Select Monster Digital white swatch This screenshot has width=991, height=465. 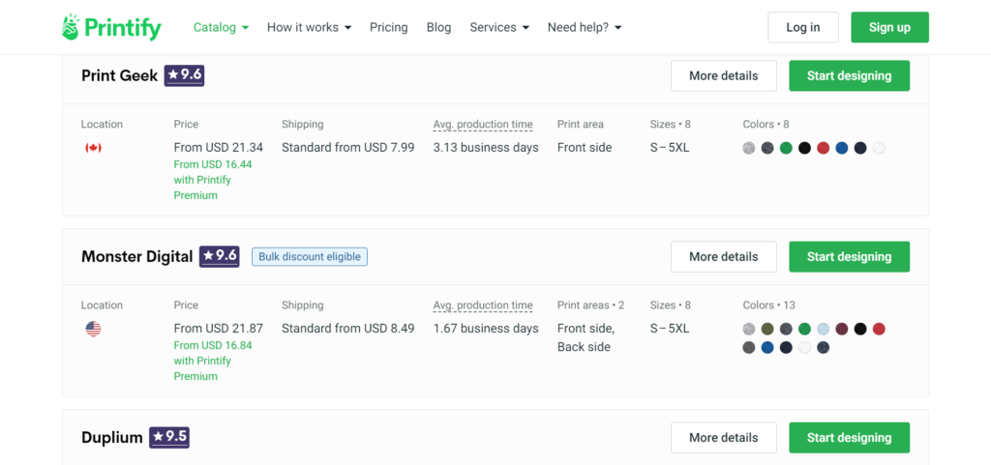[804, 348]
